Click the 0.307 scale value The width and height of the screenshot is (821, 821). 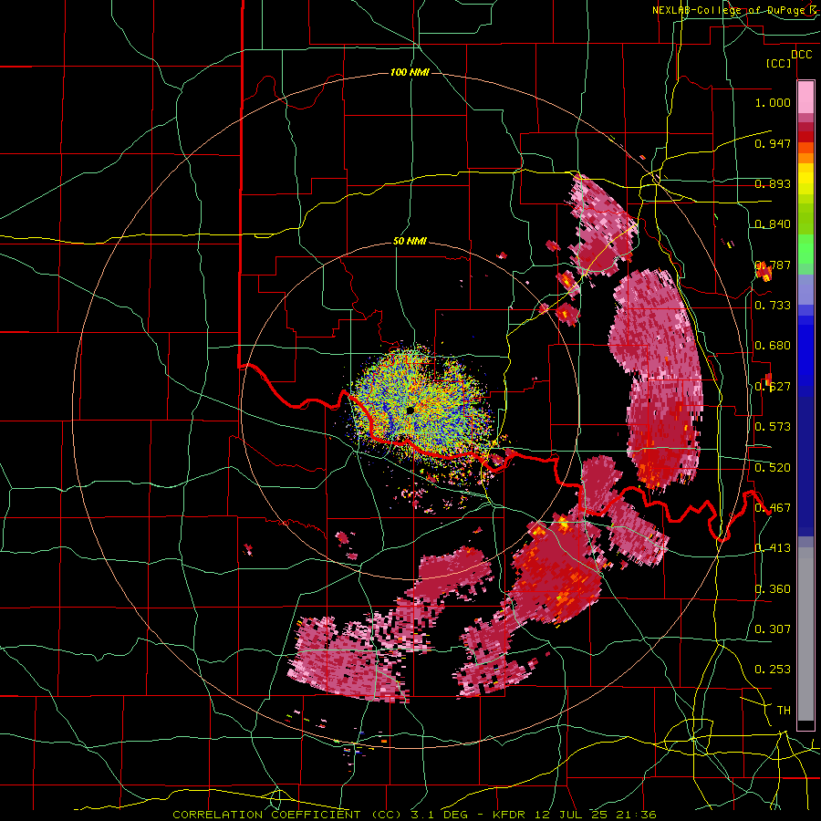click(773, 629)
